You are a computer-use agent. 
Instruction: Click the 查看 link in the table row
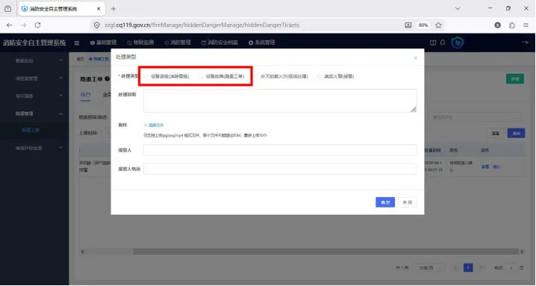point(485,167)
